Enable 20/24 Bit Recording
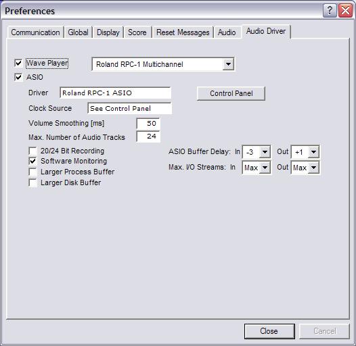Viewport: 356px width, 346px height. [x=32, y=151]
